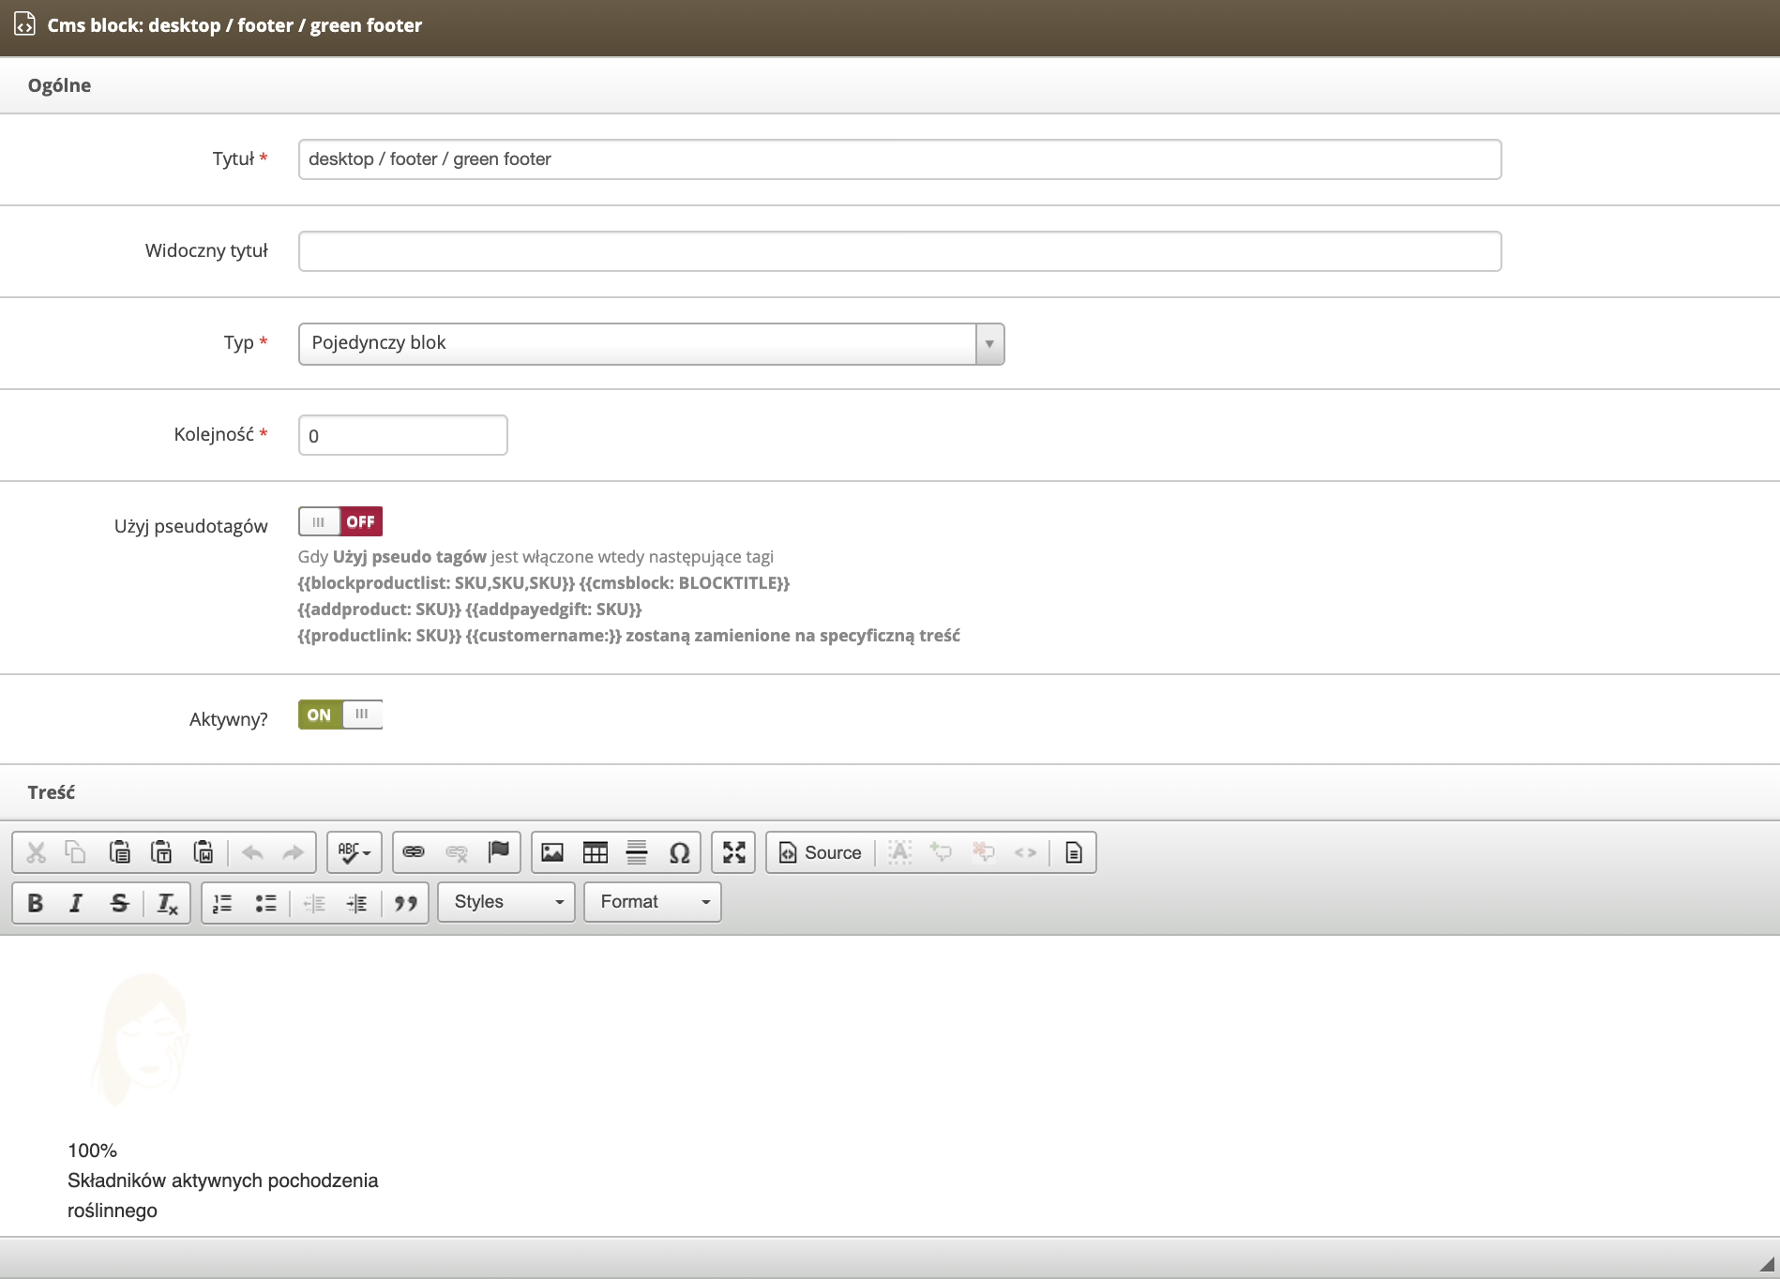Click the Treść section header

click(x=51, y=792)
